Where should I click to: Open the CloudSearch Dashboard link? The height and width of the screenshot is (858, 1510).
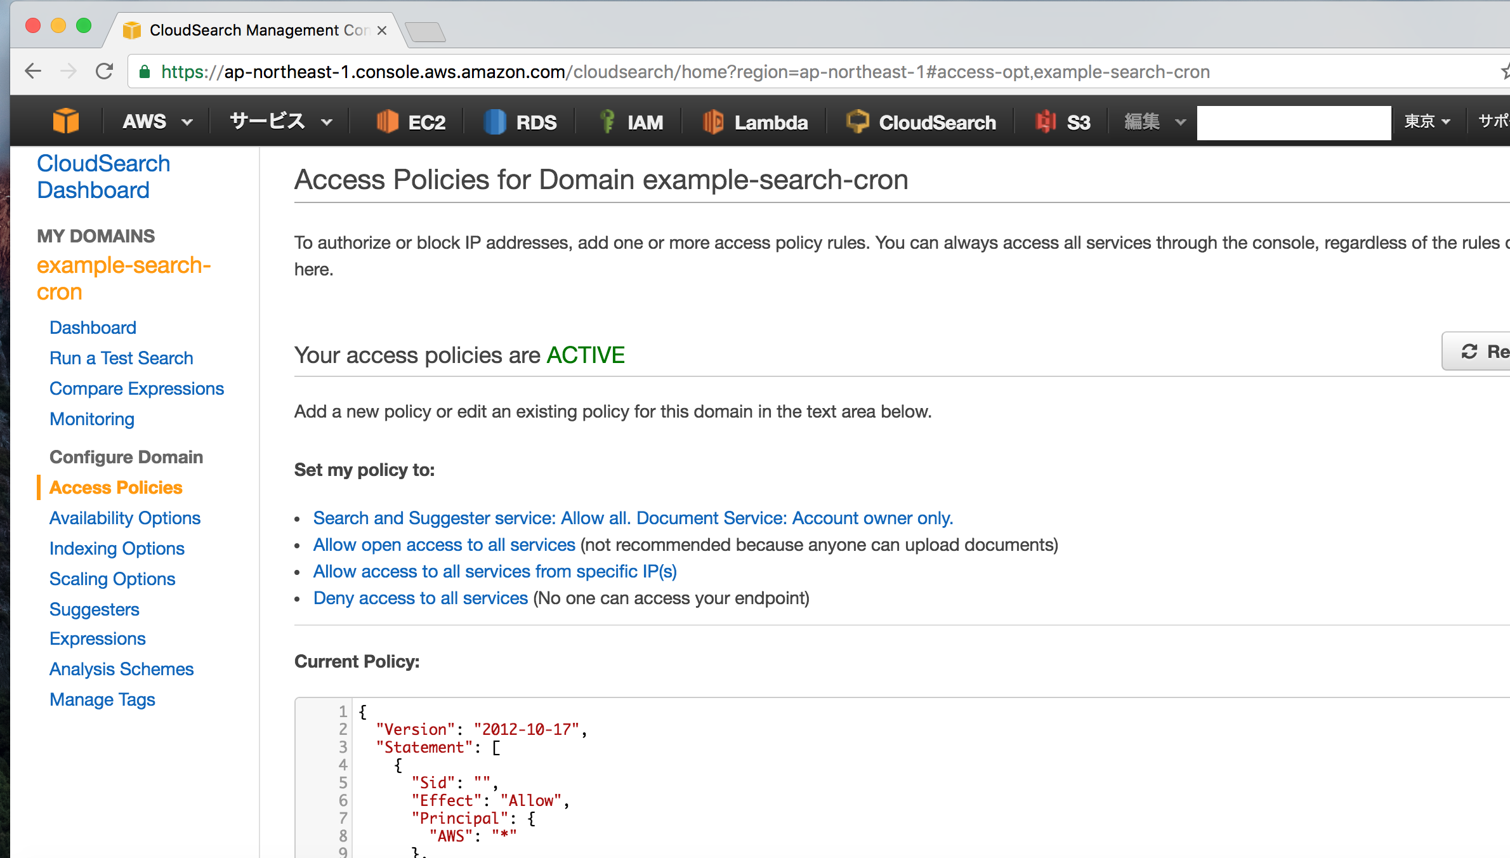pos(103,176)
